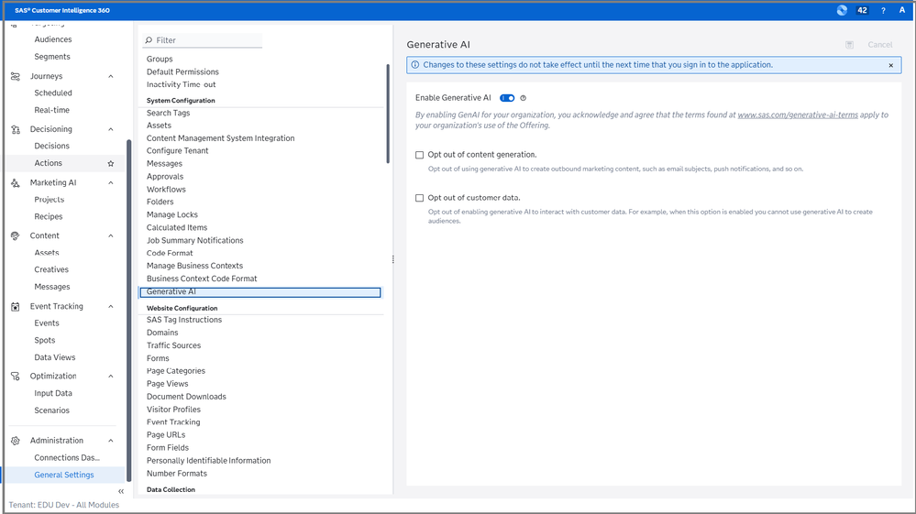Click the Cancel button
This screenshot has height=514, width=916.
tap(879, 45)
